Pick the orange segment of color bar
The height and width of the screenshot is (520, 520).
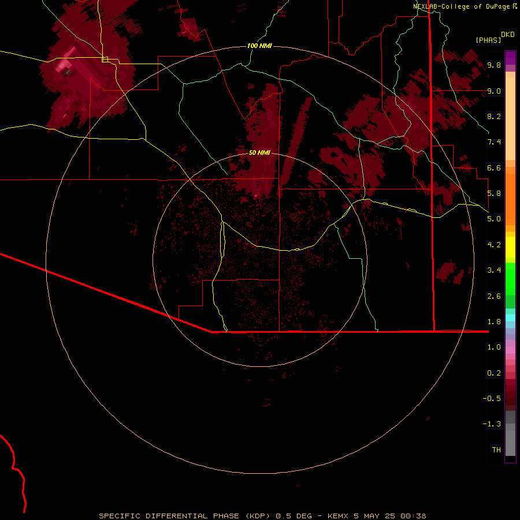point(510,199)
